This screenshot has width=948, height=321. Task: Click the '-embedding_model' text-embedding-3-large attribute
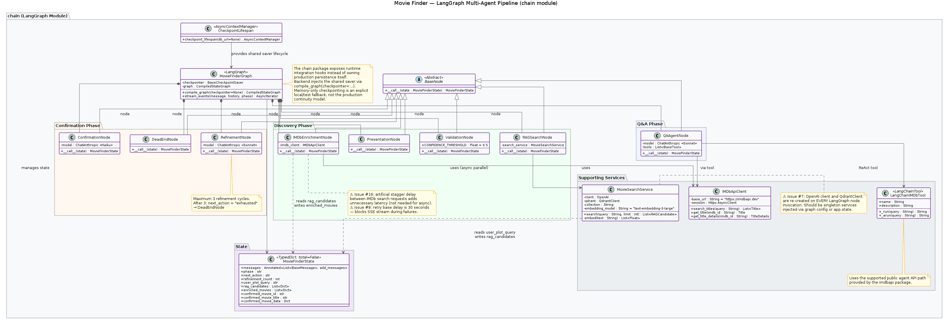(x=629, y=208)
